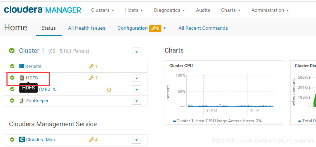Click the HDFS green health icon
Viewport: 316px width, 147px height.
[12, 77]
